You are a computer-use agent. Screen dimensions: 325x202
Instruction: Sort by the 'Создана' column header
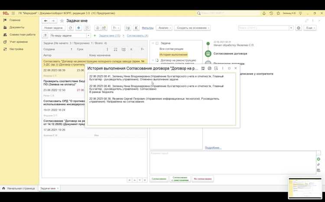(x=49, y=49)
